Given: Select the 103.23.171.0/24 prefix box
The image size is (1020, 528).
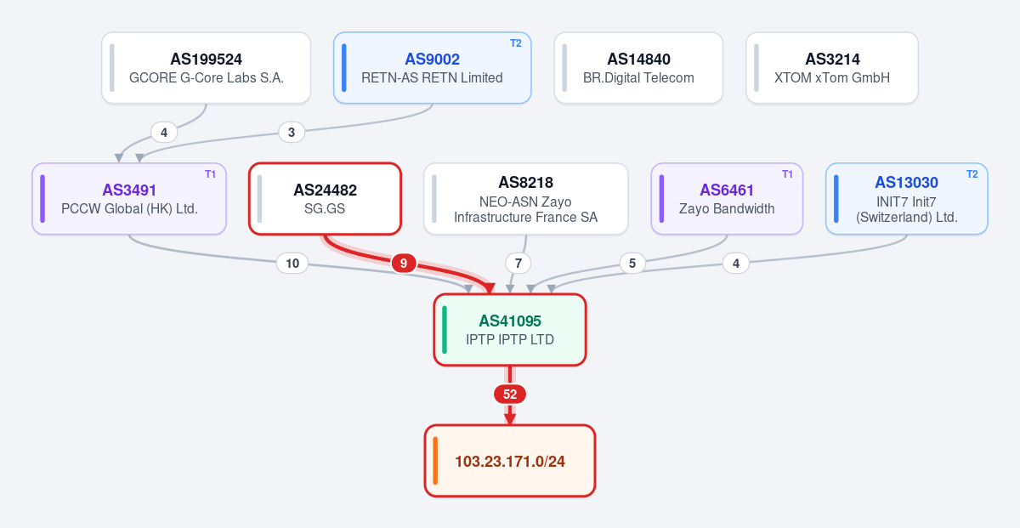Looking at the screenshot, I should 510,461.
